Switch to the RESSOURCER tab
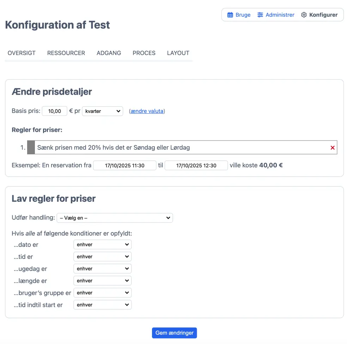 tap(66, 53)
